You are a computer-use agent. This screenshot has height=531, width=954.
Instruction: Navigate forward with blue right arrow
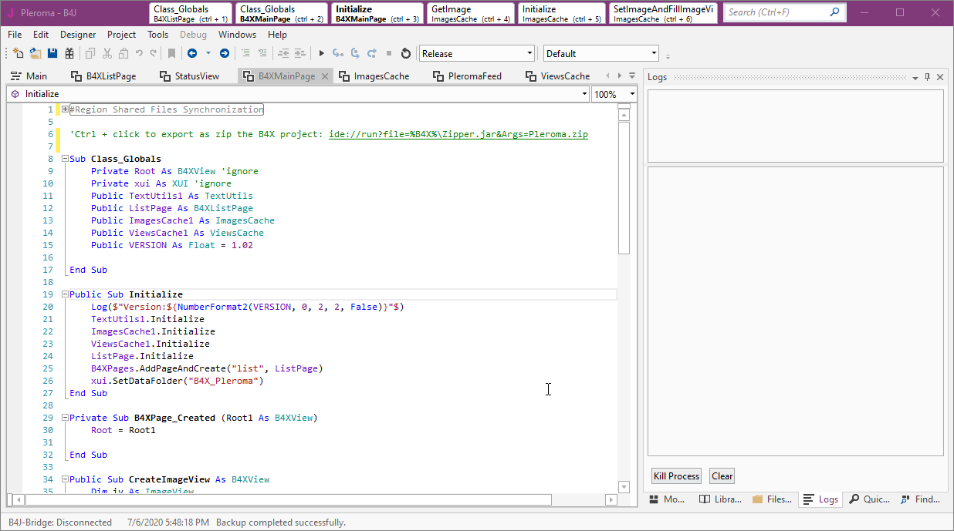click(x=224, y=53)
